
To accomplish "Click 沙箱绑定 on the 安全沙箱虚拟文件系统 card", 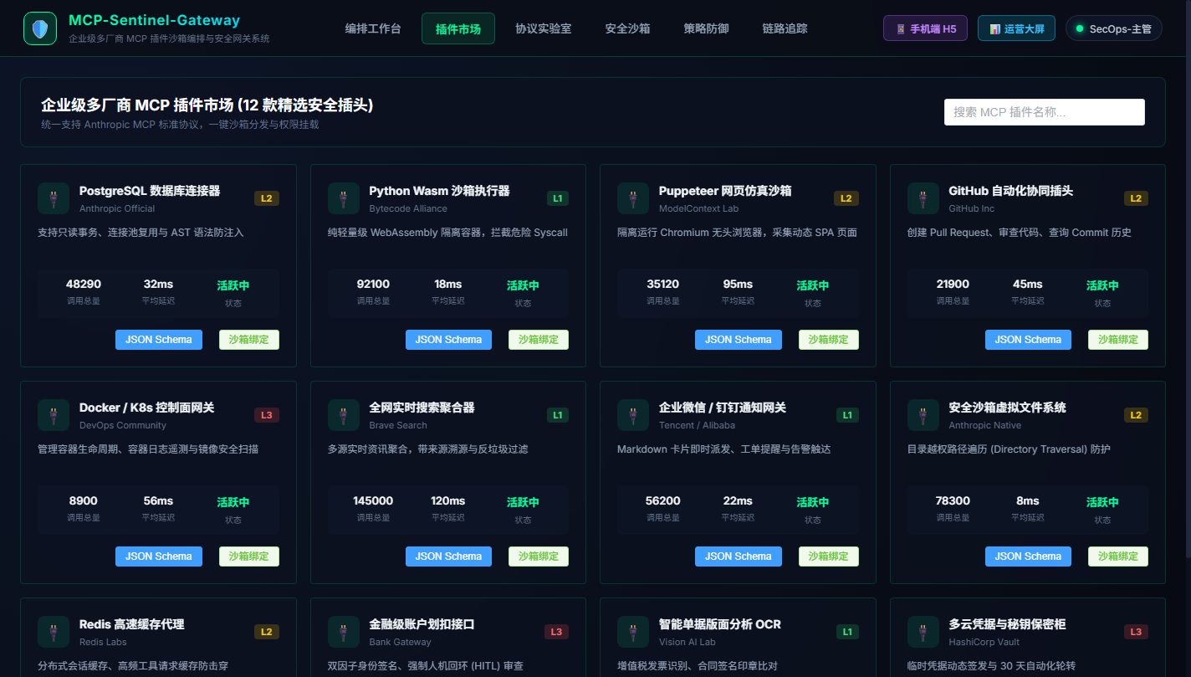I will coord(1118,556).
